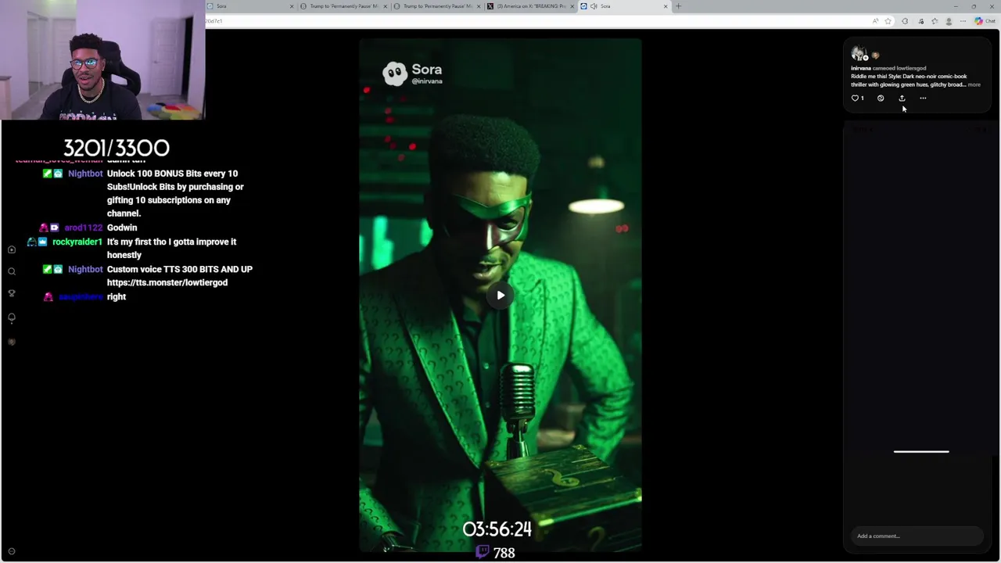Click the bell icon in the left sidebar

pos(12,317)
